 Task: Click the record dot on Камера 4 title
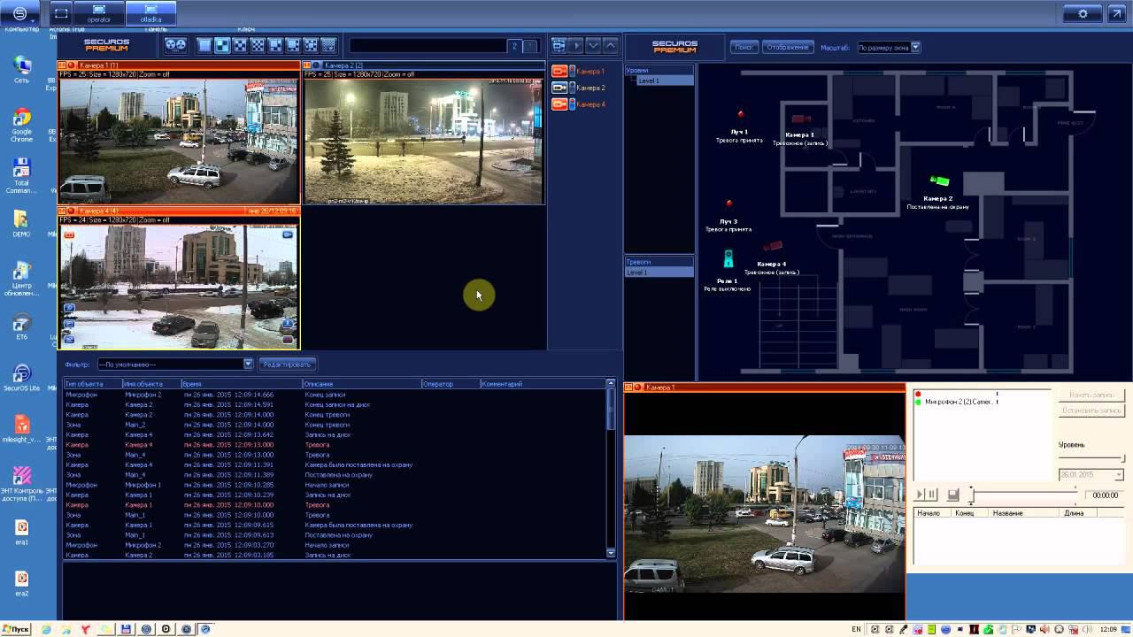[x=72, y=211]
